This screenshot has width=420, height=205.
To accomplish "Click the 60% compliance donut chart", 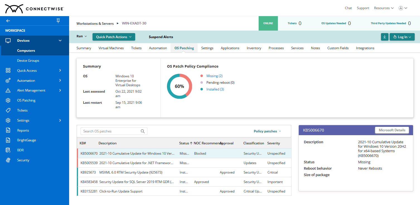I will (179, 87).
